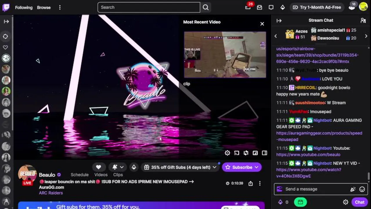Viewport: 371px width, 209px height.
Task: Open the chat community users icon
Action: tap(363, 20)
